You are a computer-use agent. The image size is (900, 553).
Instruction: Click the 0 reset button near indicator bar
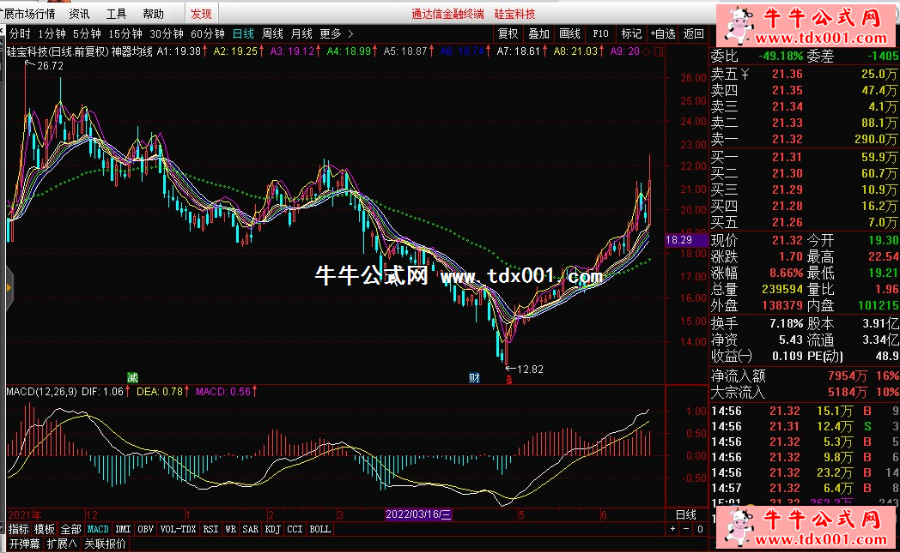[x=700, y=529]
